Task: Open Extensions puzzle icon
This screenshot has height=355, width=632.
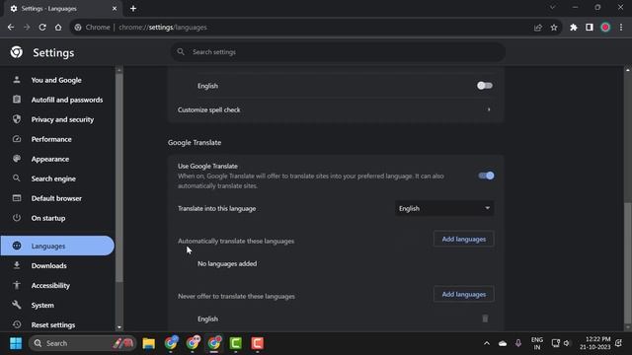Action: (574, 28)
